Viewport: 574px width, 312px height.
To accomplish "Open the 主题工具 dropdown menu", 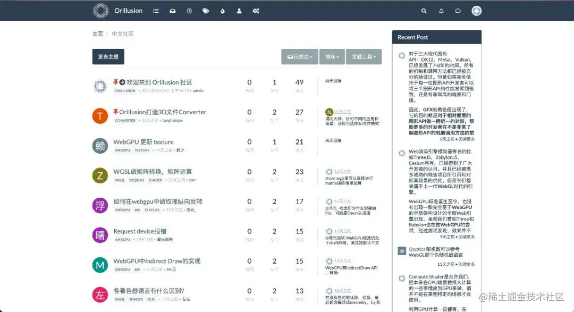I will point(364,56).
